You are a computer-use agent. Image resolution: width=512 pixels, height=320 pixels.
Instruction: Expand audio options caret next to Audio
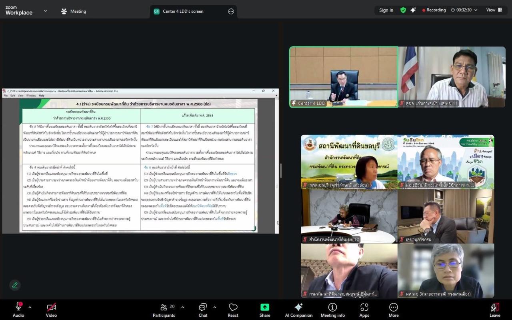point(30,307)
